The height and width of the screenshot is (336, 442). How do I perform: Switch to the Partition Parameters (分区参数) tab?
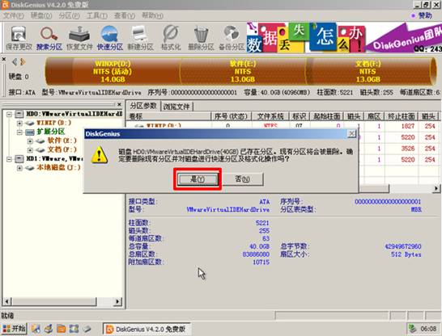[x=143, y=106]
